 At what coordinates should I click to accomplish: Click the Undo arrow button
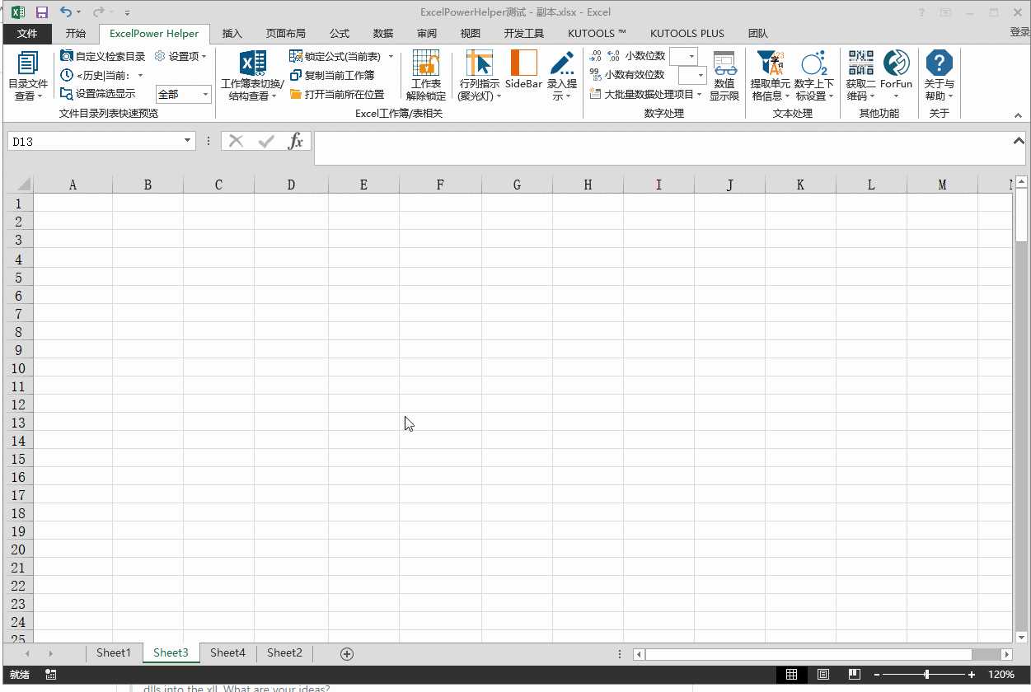tap(66, 12)
